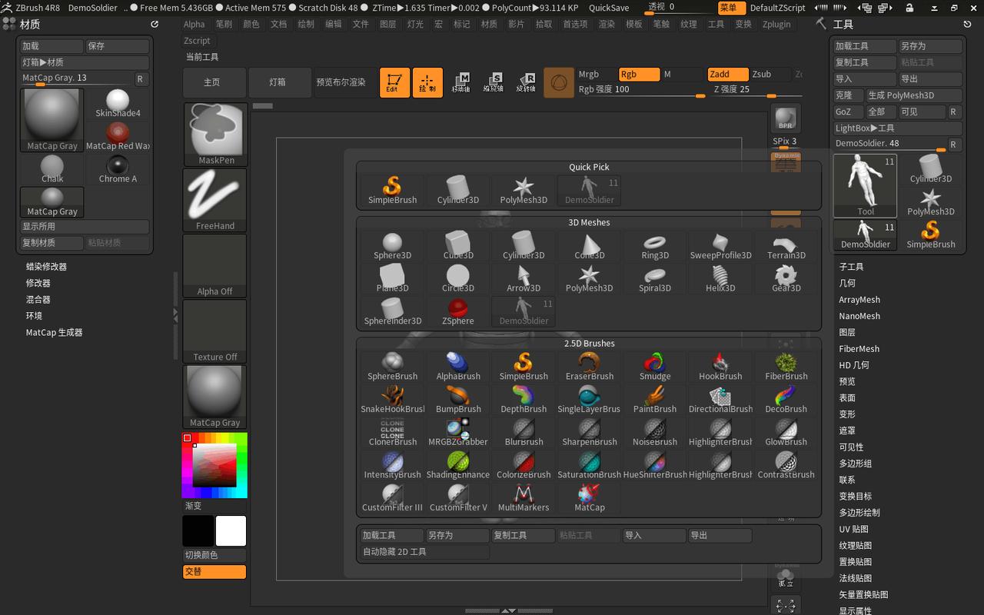This screenshot has height=615, width=984.
Task: Select the AlphaBrush tool
Action: tap(458, 367)
